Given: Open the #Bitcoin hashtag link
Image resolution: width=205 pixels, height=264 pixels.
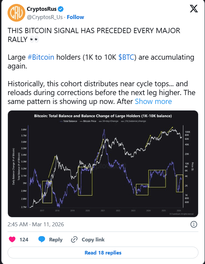Looking at the screenshot, I should tap(41, 57).
